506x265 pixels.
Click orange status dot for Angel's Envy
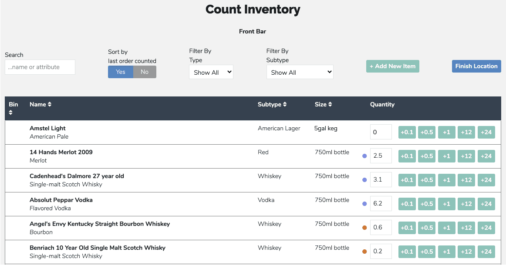click(364, 228)
